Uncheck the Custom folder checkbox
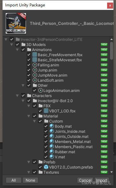Viewport: 116px width, 188px height. coord(40,121)
